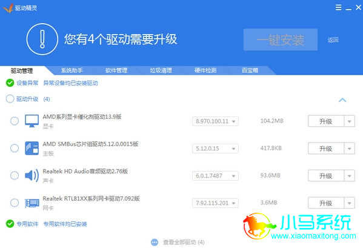Select the AMD graphics driver radio button
This screenshot has height=248, width=363.
[x=15, y=121]
